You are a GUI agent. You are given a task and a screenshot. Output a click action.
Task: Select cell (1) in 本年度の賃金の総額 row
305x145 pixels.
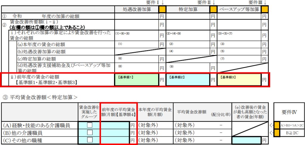pyautogui.click(x=137, y=44)
